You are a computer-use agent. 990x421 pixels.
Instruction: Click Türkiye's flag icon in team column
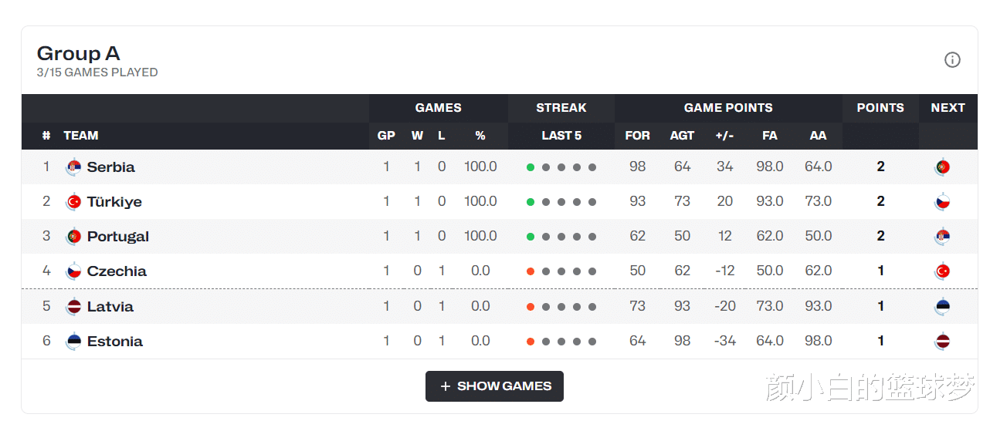[73, 202]
